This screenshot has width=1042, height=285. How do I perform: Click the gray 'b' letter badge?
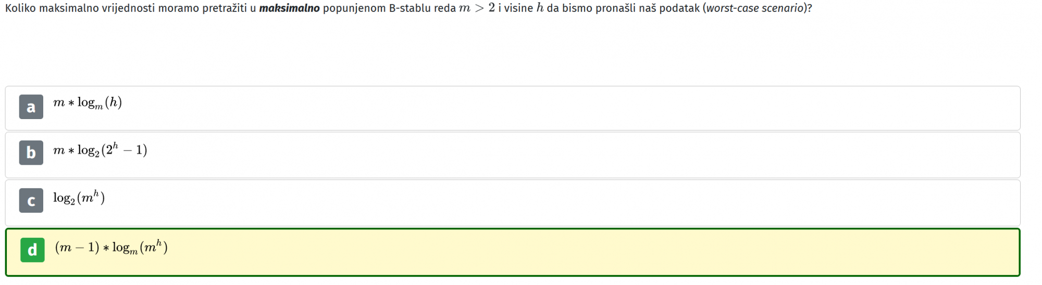point(31,153)
